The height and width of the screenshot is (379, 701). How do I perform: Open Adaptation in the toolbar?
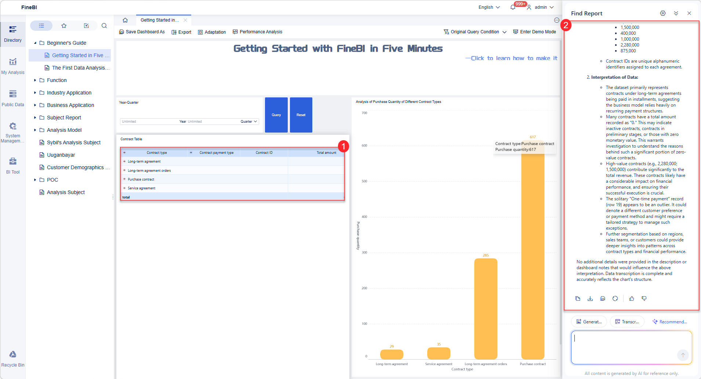[212, 32]
